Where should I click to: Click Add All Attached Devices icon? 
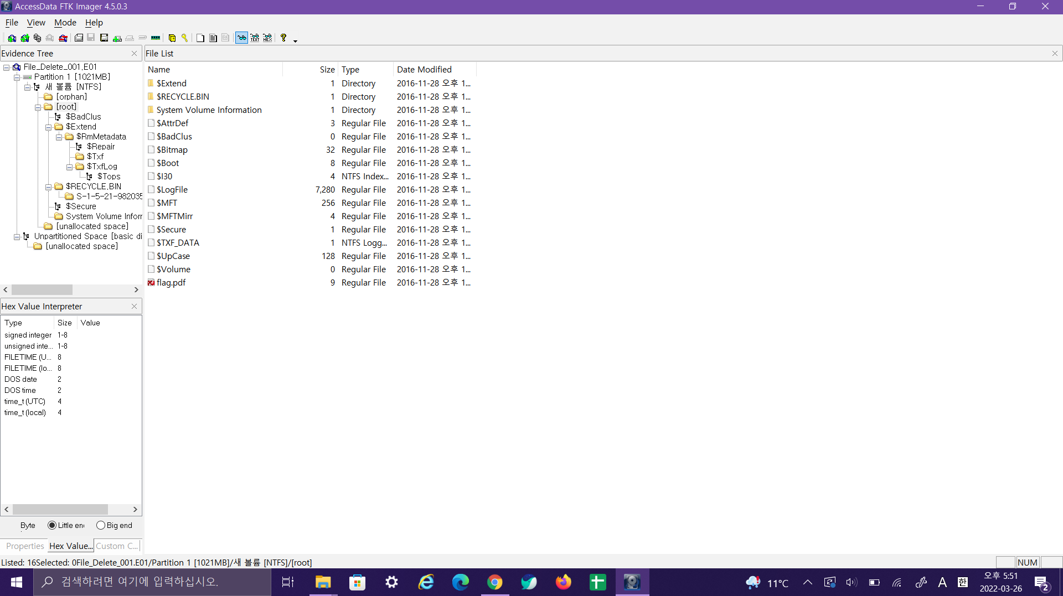click(25, 38)
